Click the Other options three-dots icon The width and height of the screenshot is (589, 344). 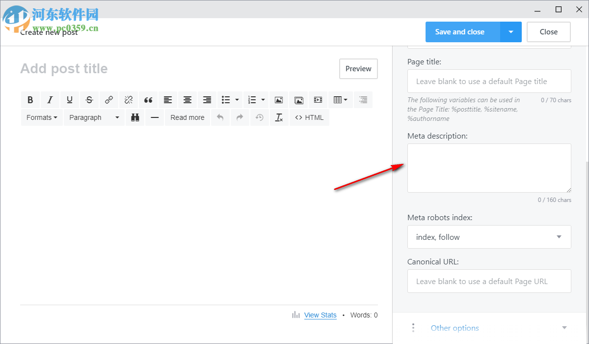[413, 328]
